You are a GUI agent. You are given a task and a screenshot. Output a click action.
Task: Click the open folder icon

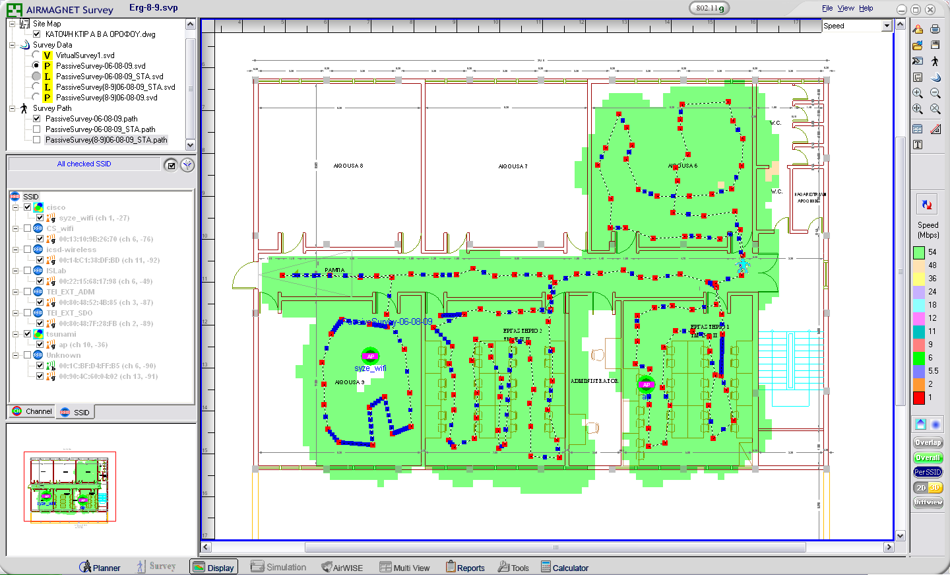[918, 45]
